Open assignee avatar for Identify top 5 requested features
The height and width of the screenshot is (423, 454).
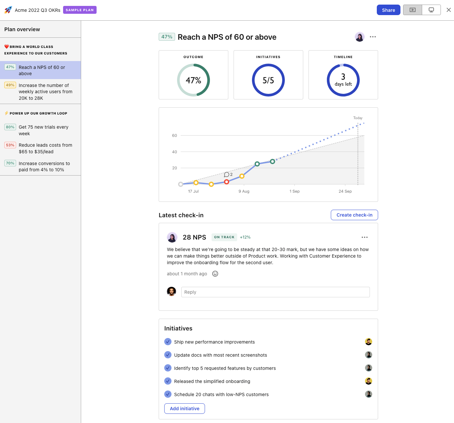coord(369,368)
